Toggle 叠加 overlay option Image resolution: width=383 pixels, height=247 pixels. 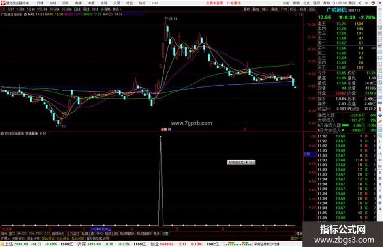(x=256, y=9)
